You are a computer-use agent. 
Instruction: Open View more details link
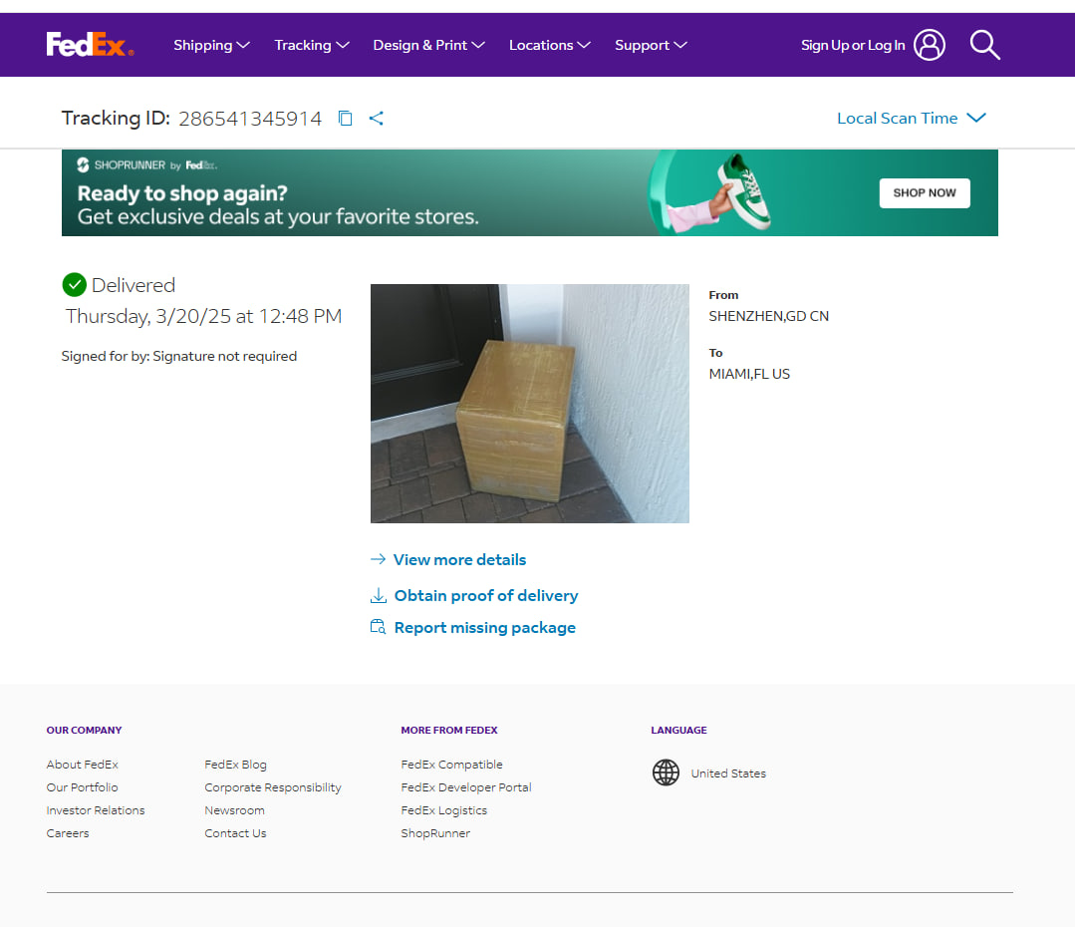tap(458, 560)
